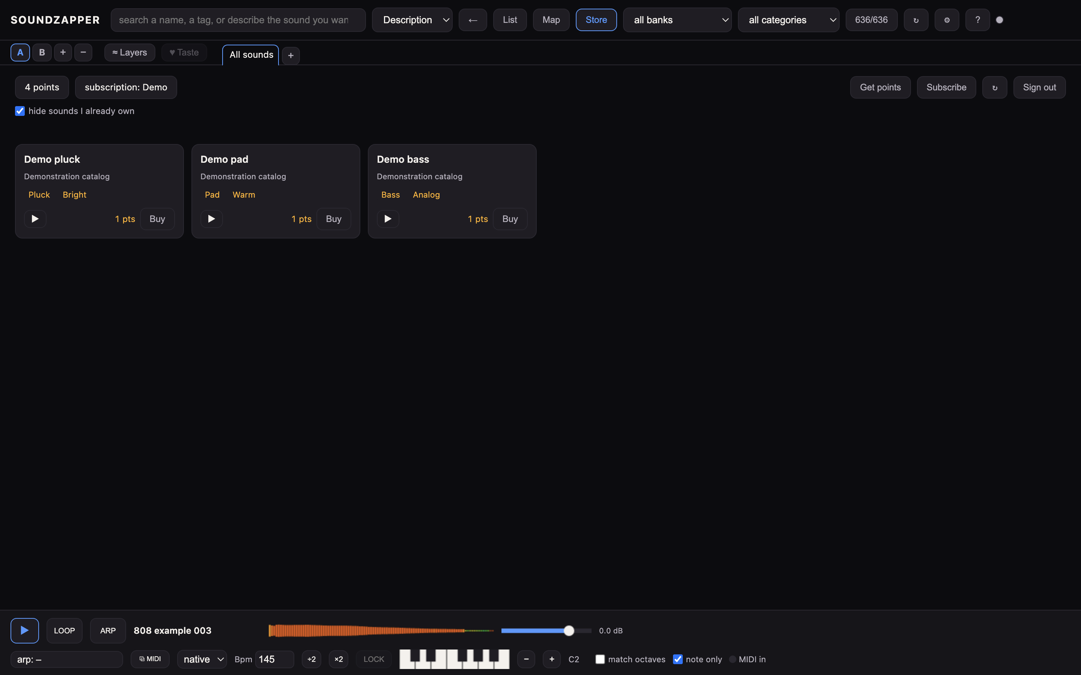Viewport: 1081px width, 675px height.
Task: Switch to slot B
Action: click(42, 52)
